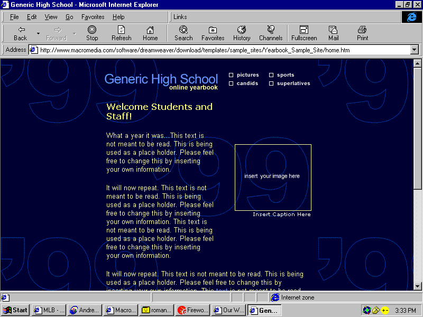Click the vertical scrollbar up arrow
The width and height of the screenshot is (423, 317).
[x=417, y=63]
